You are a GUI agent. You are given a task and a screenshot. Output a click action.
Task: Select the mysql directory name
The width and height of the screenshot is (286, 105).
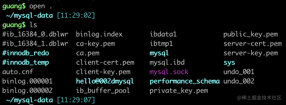pos(159,54)
